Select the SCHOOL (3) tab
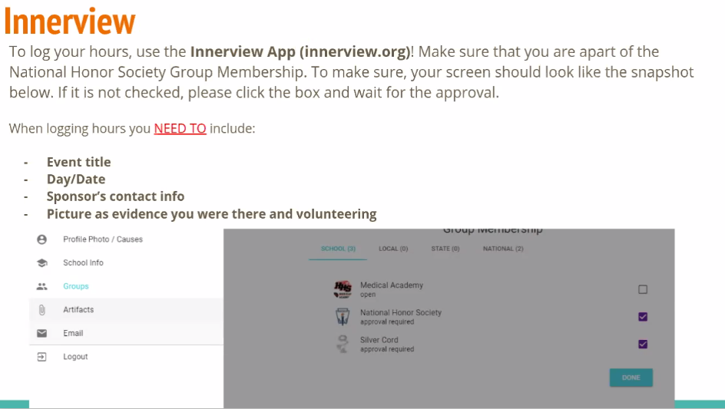The height and width of the screenshot is (409, 725). [x=338, y=249]
